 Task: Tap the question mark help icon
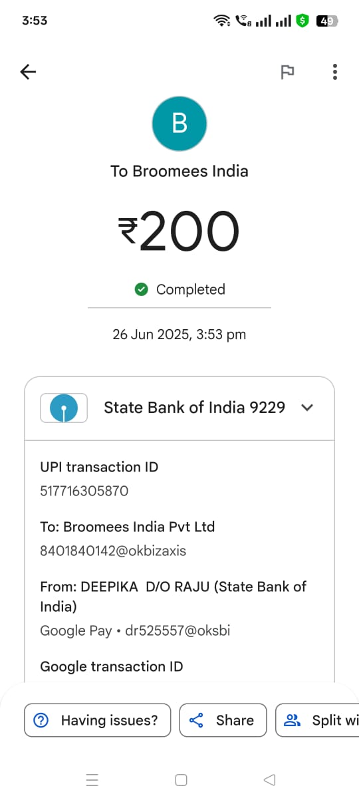pyautogui.click(x=41, y=720)
